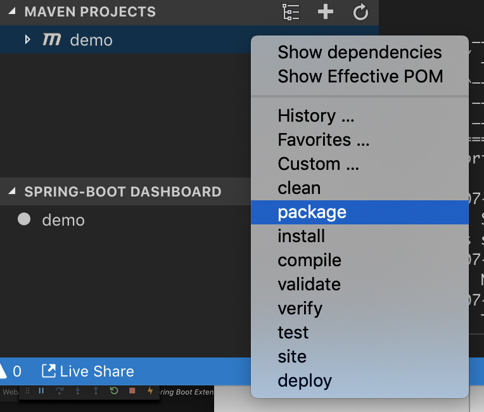
Task: Restart the debug session with green arrow
Action: pos(114,391)
